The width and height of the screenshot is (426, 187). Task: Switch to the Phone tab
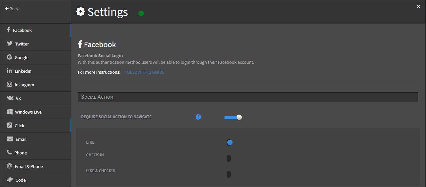click(x=35, y=152)
